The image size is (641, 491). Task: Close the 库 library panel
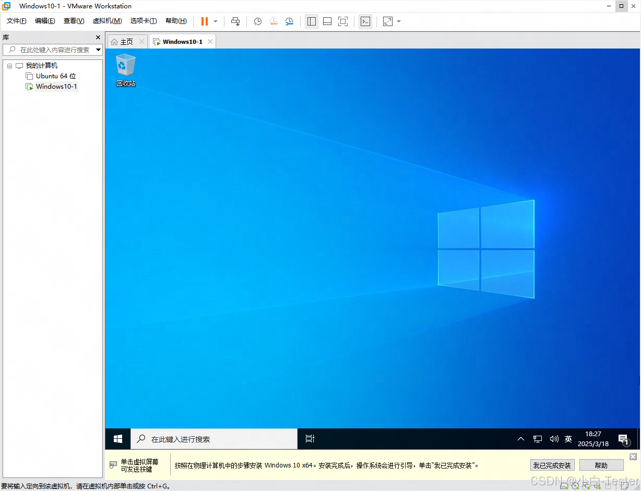coord(98,38)
